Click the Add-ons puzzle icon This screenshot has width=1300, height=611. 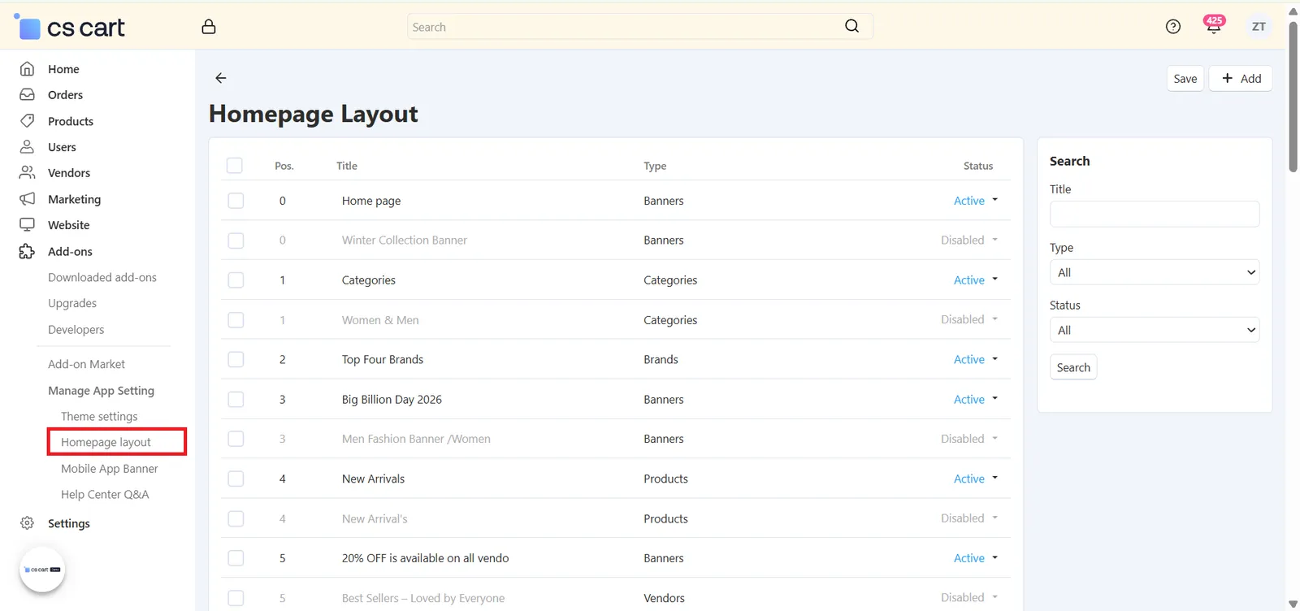[x=28, y=251]
